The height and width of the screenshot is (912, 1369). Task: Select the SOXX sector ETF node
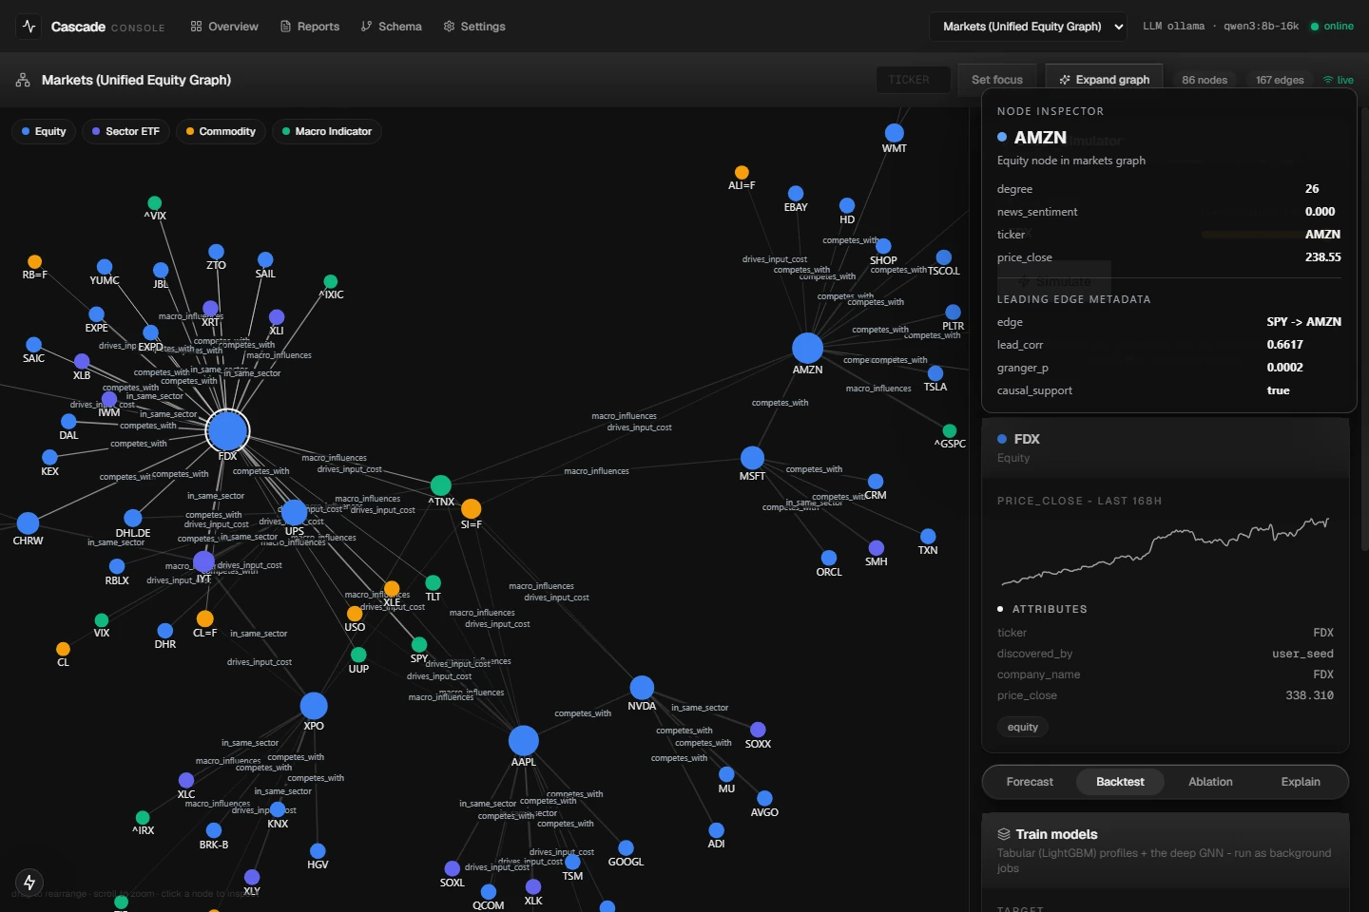[x=758, y=730]
